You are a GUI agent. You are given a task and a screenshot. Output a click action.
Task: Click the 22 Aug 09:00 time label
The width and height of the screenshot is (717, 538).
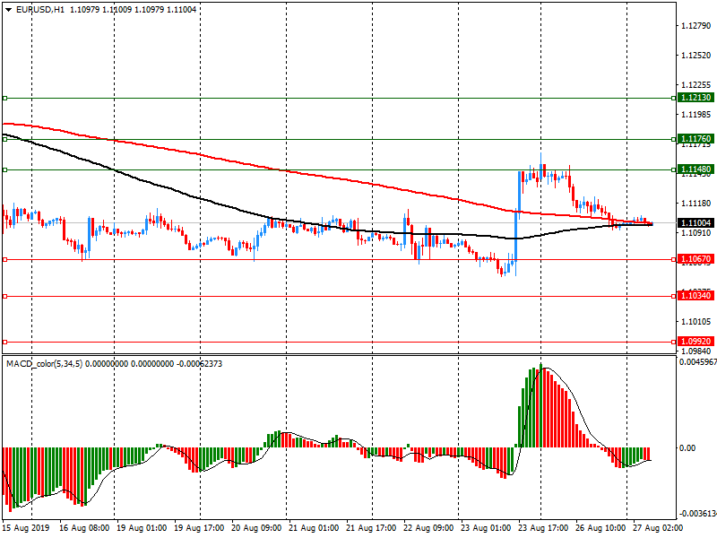[x=428, y=528]
